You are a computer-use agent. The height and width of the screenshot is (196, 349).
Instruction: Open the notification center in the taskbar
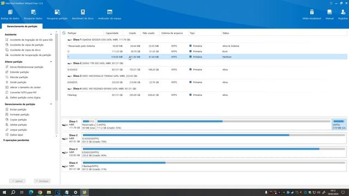point(343,192)
